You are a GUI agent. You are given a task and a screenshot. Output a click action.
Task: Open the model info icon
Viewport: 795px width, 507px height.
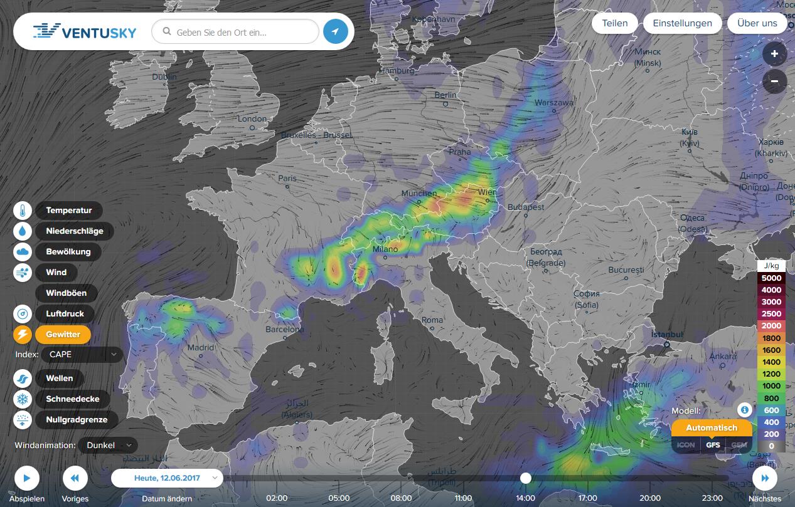745,410
